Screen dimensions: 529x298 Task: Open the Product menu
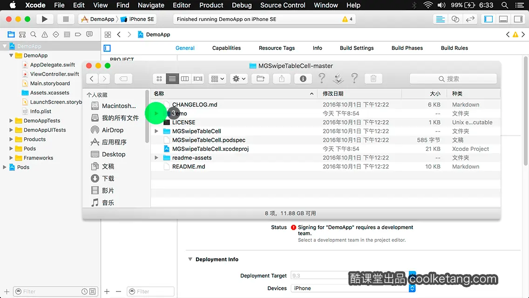pos(211,5)
